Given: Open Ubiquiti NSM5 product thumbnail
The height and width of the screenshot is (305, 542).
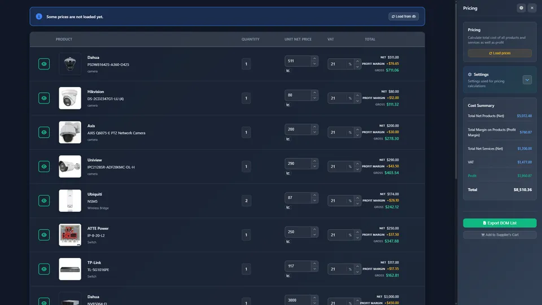Looking at the screenshot, I should point(70,201).
